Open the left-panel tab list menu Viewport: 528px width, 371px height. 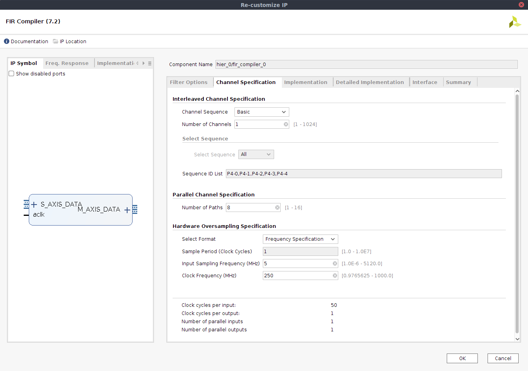point(150,63)
